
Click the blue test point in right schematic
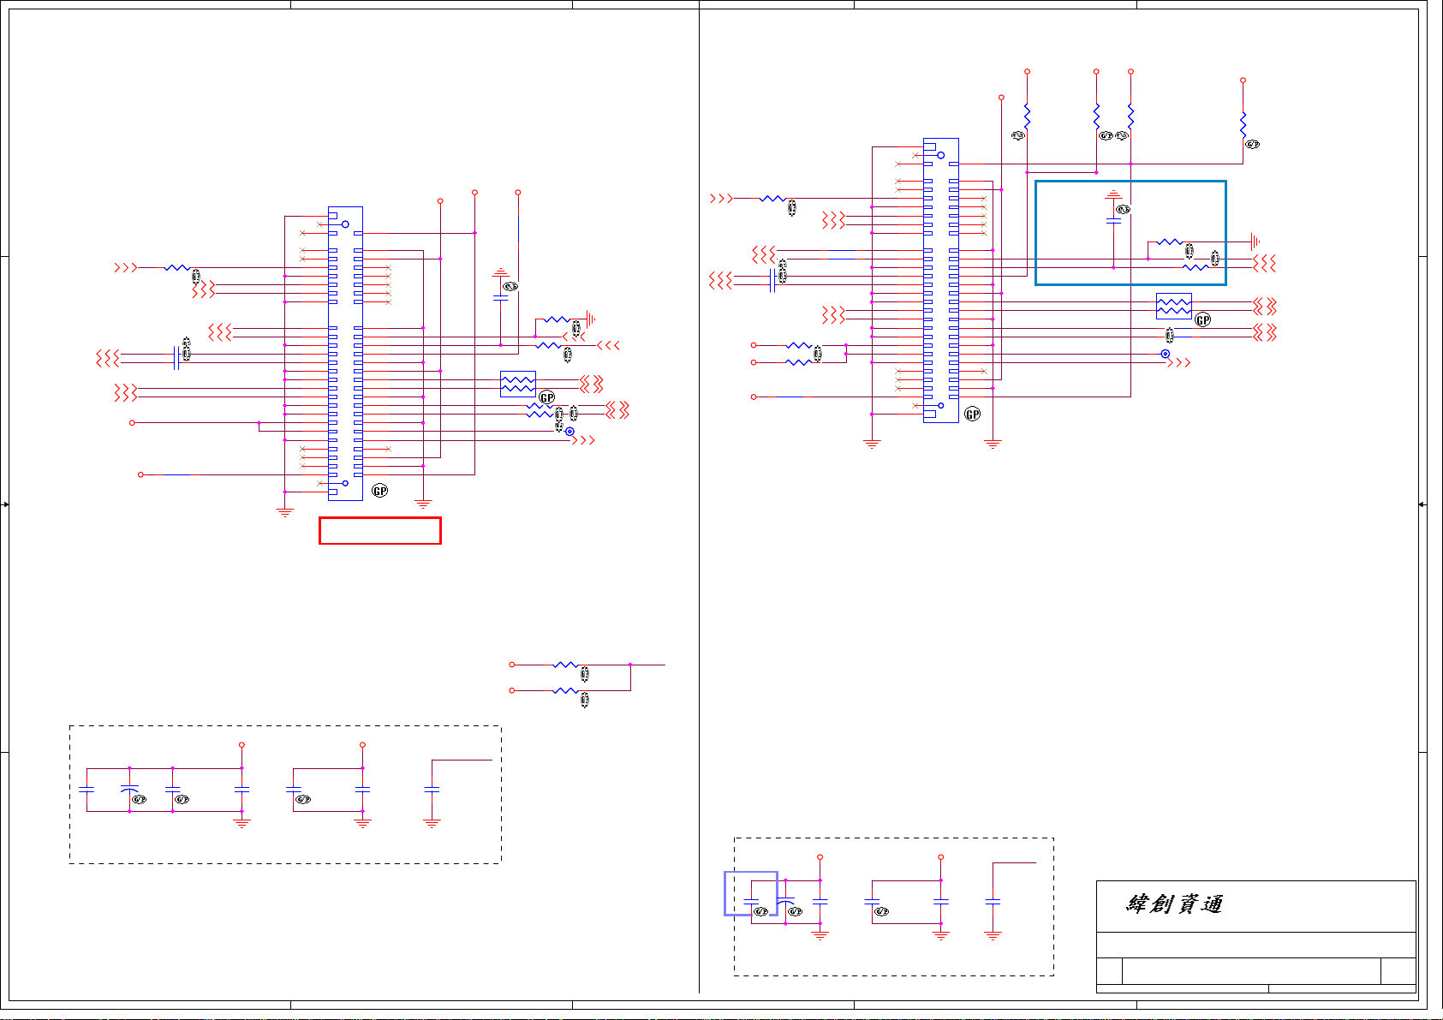tap(1165, 354)
